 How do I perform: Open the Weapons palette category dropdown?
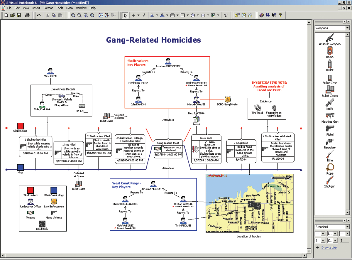(347, 28)
